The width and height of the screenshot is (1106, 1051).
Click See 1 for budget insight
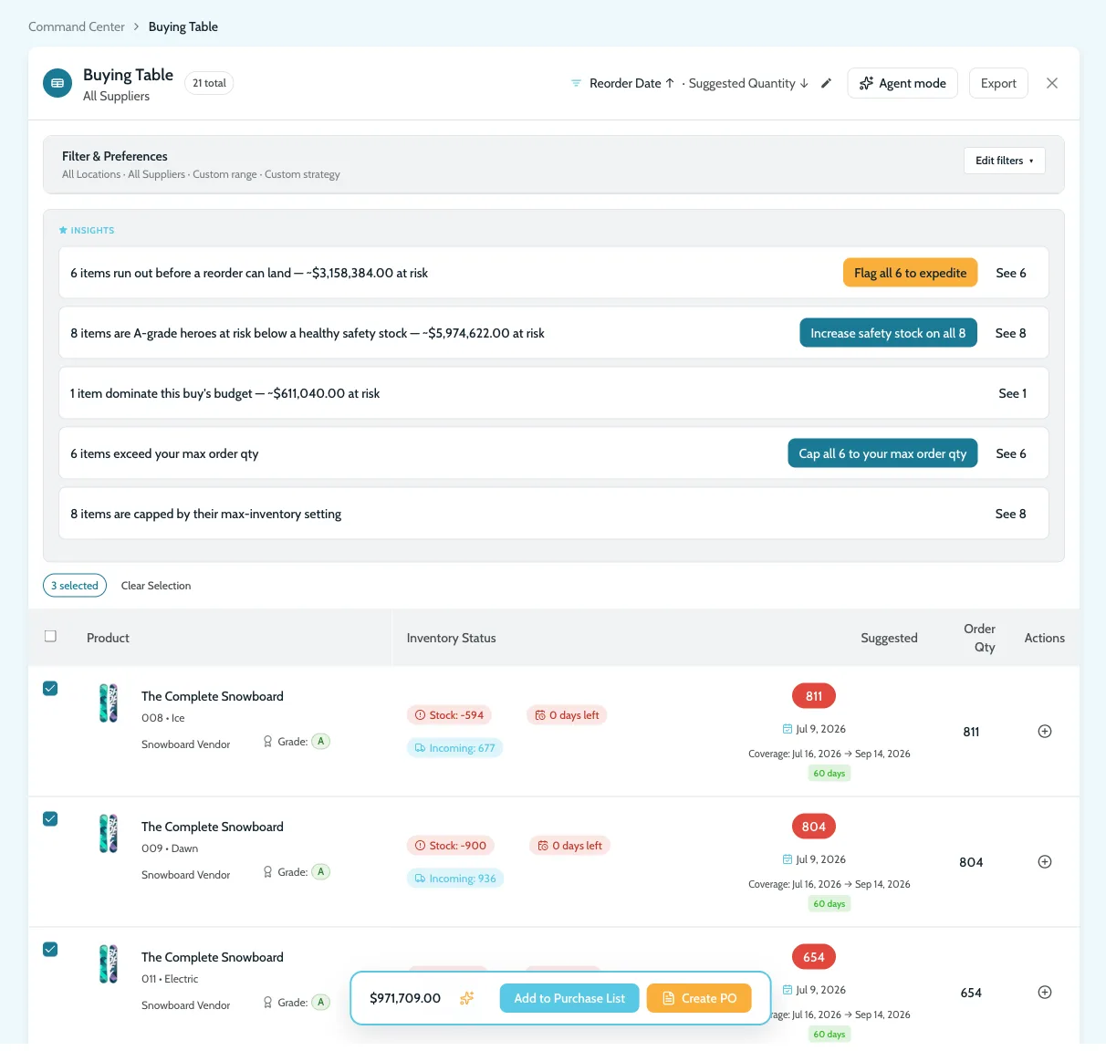1012,393
